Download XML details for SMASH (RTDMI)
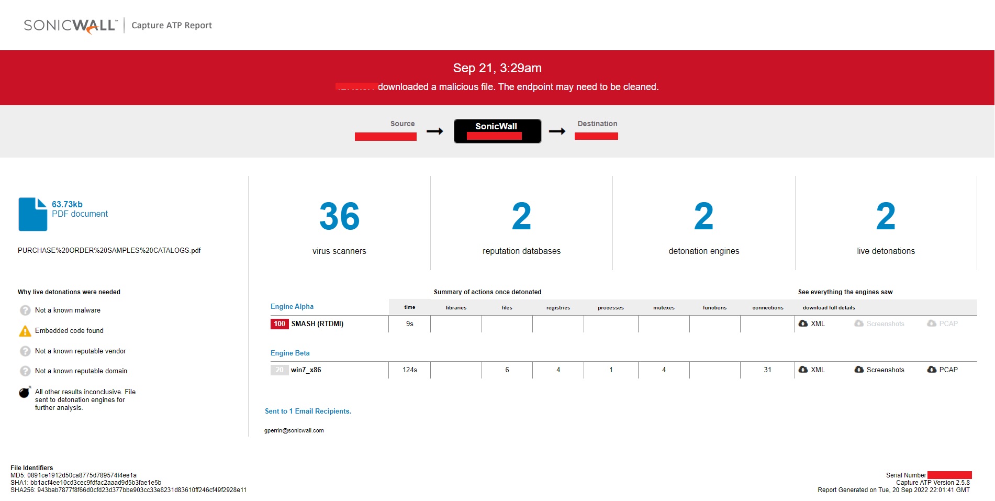Viewport: 995px width, 501px height. click(x=812, y=324)
